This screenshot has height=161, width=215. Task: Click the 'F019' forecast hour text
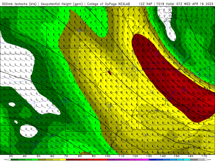[x=160, y=4]
